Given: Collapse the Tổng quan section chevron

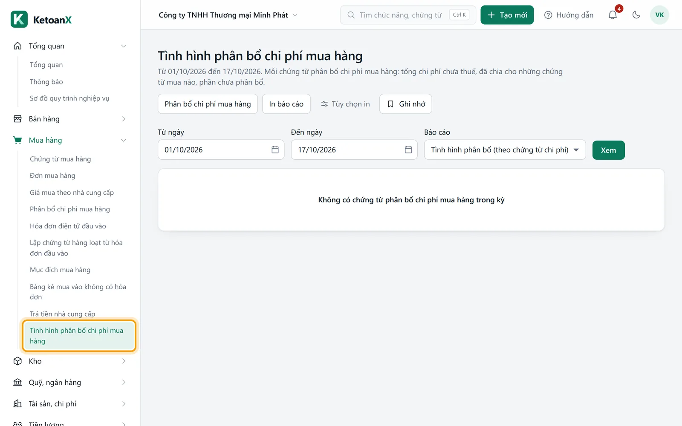Looking at the screenshot, I should 124,46.
